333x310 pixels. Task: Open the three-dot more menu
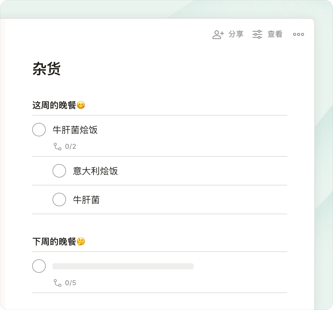point(298,34)
